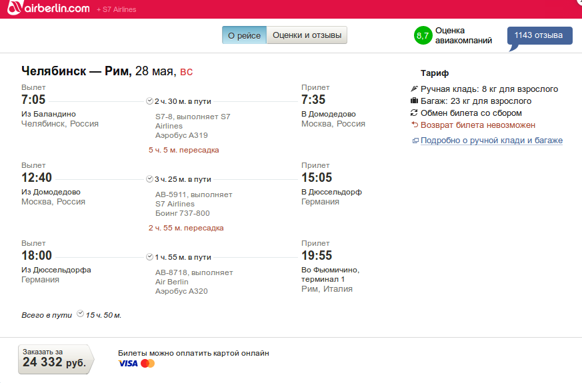Click clock icon beside total 15 ч. 50 м.

(80, 314)
